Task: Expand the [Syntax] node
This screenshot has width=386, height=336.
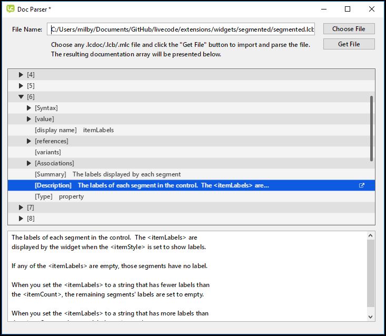Action: click(29, 108)
